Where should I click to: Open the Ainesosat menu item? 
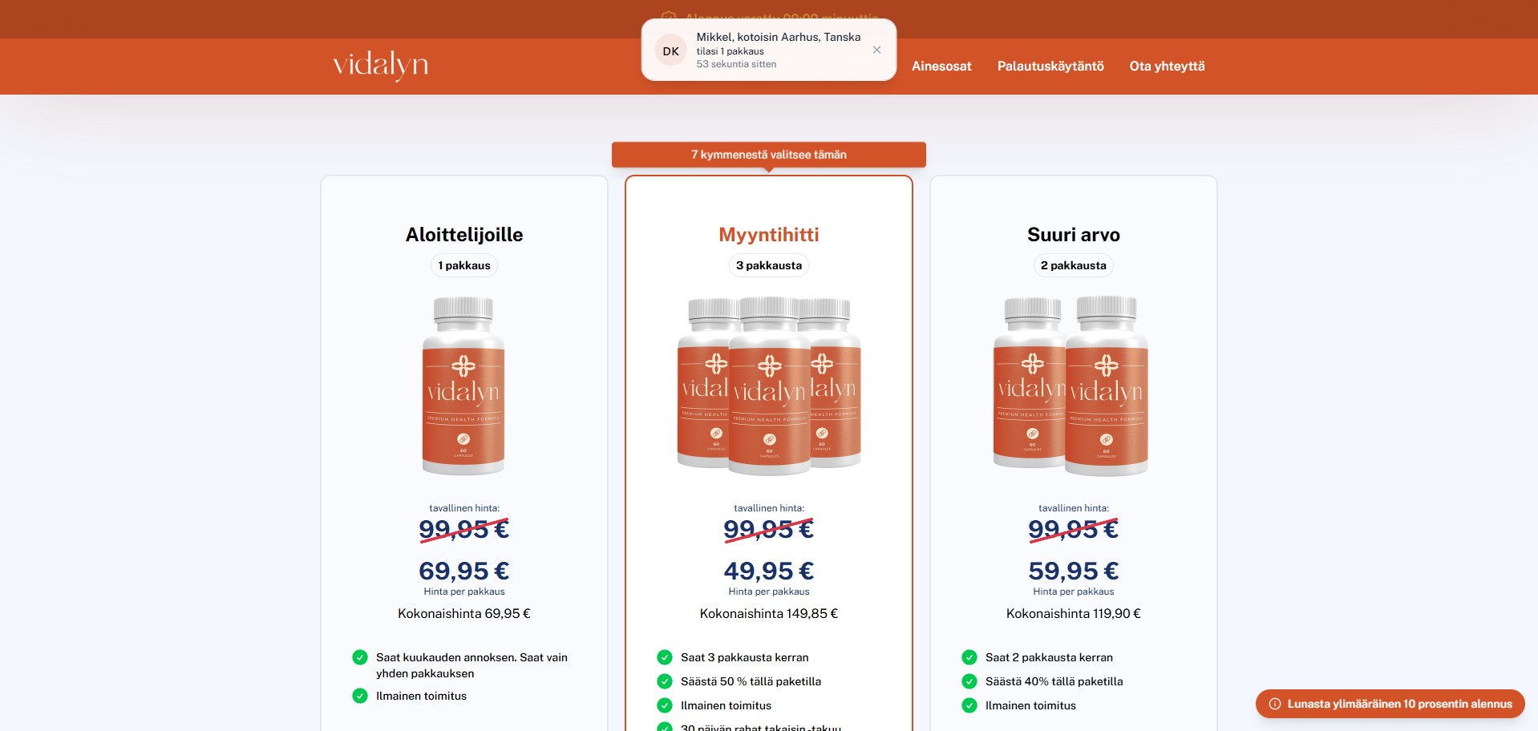(x=941, y=67)
